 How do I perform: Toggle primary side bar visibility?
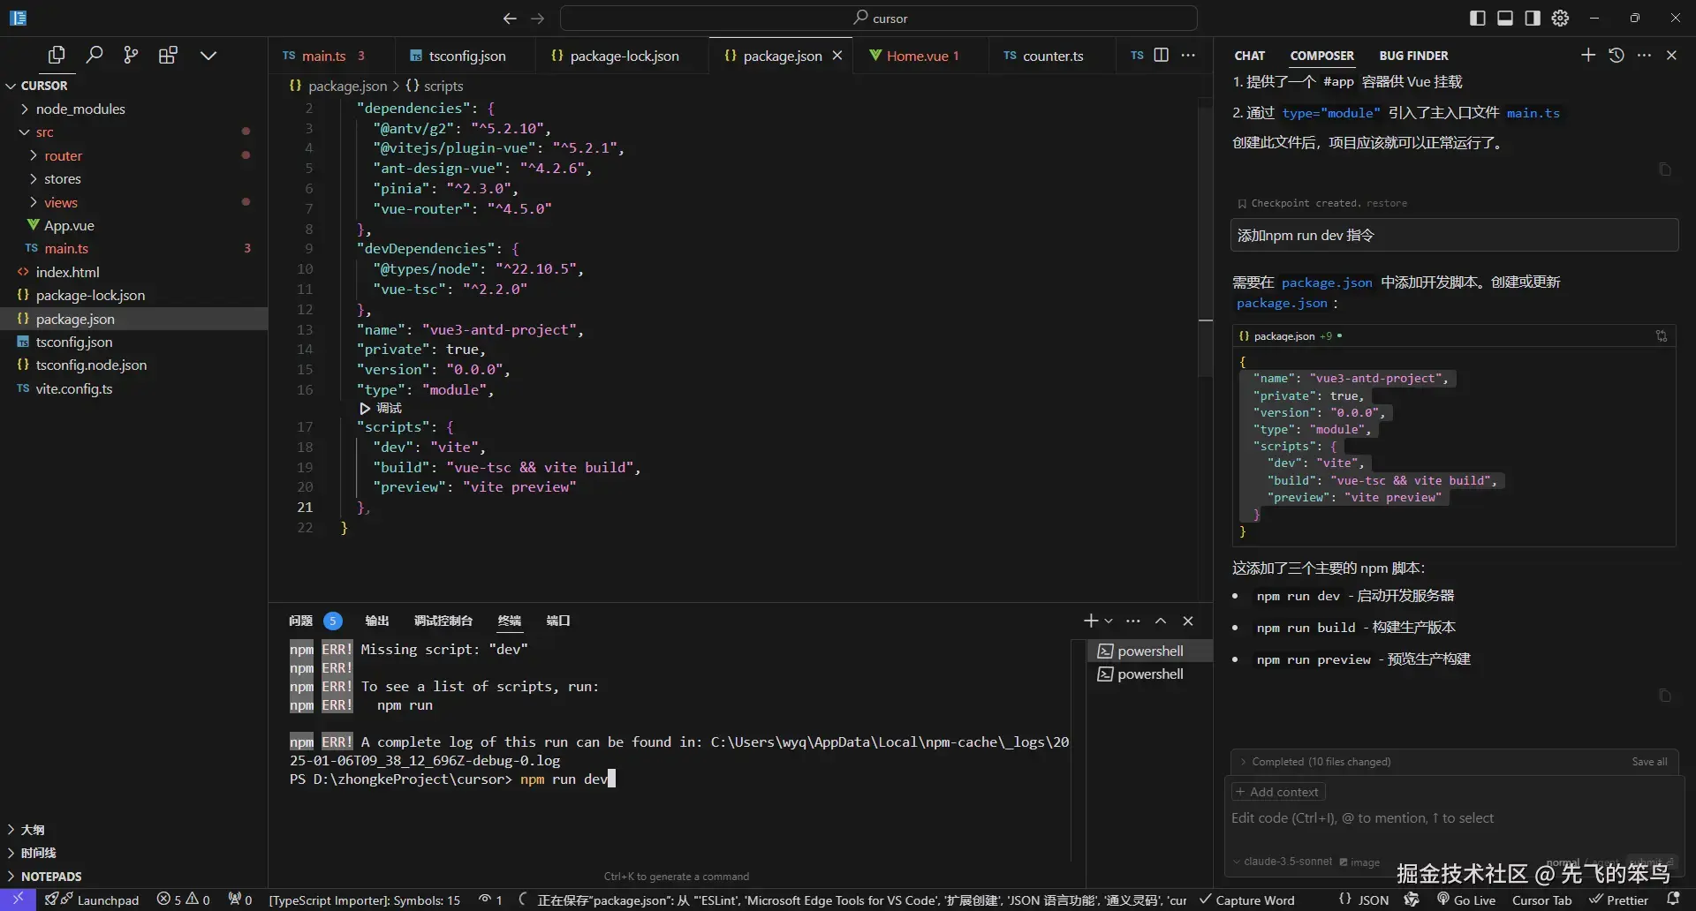(x=1477, y=18)
